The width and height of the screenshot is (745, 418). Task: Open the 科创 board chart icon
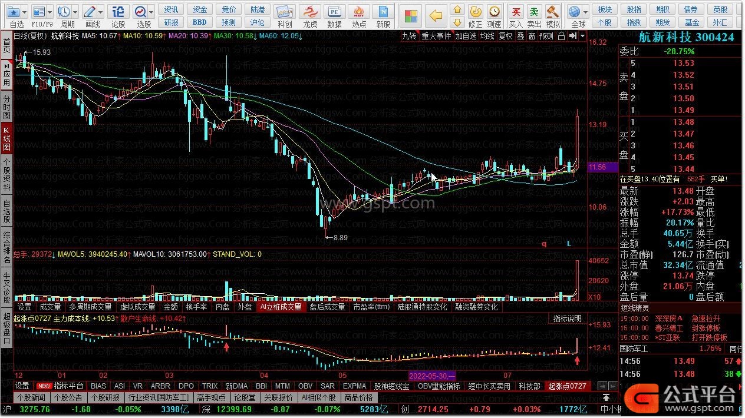(285, 11)
